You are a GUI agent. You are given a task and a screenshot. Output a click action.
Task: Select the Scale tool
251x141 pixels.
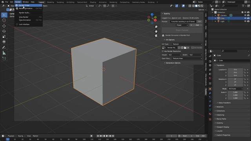click(4, 36)
